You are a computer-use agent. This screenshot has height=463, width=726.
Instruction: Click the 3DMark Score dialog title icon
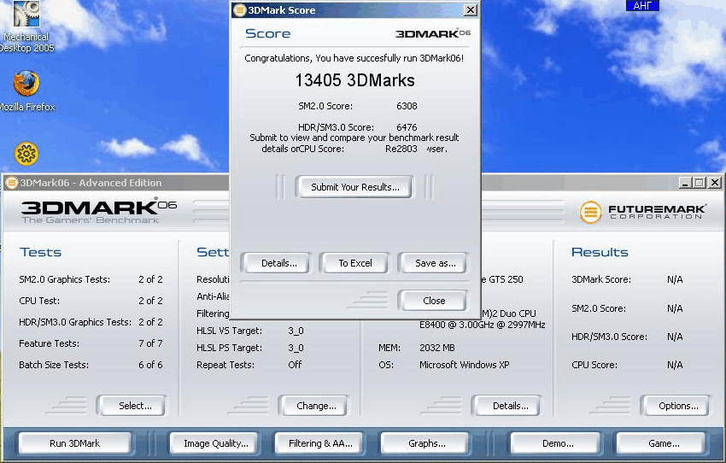pos(239,10)
